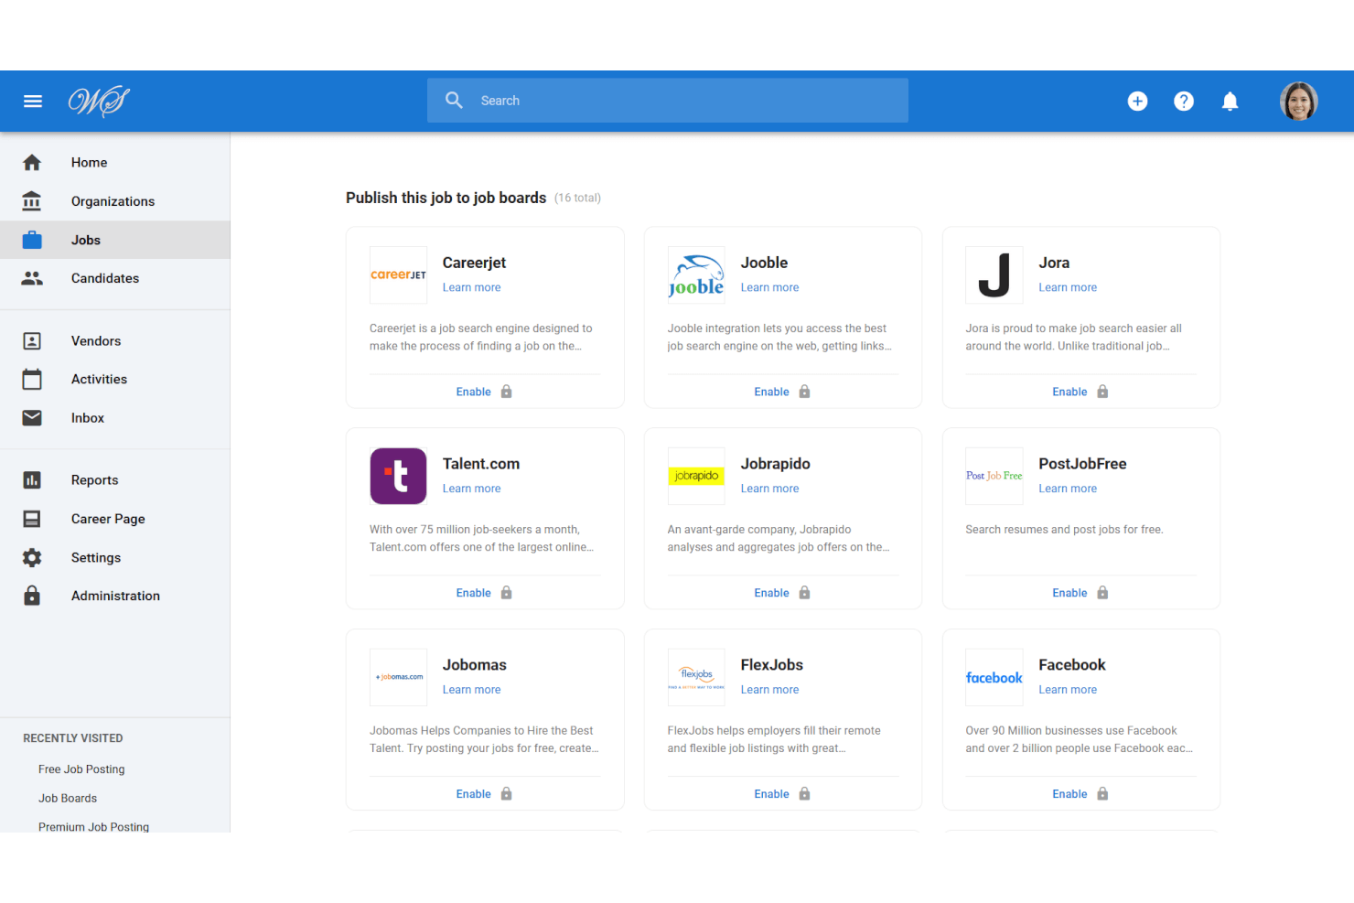The image size is (1354, 903).
Task: Click Learn more under Careerjet
Action: point(471,287)
